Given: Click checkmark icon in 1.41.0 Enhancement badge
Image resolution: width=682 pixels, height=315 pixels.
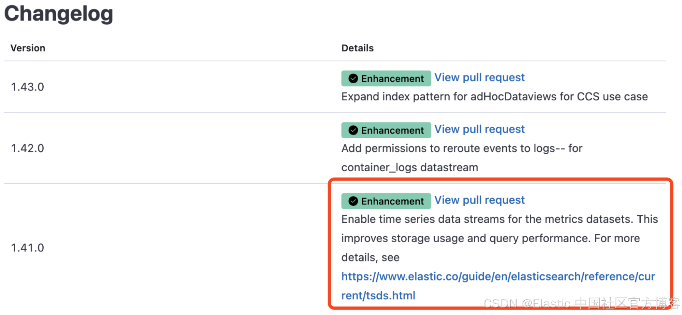Looking at the screenshot, I should tap(353, 201).
